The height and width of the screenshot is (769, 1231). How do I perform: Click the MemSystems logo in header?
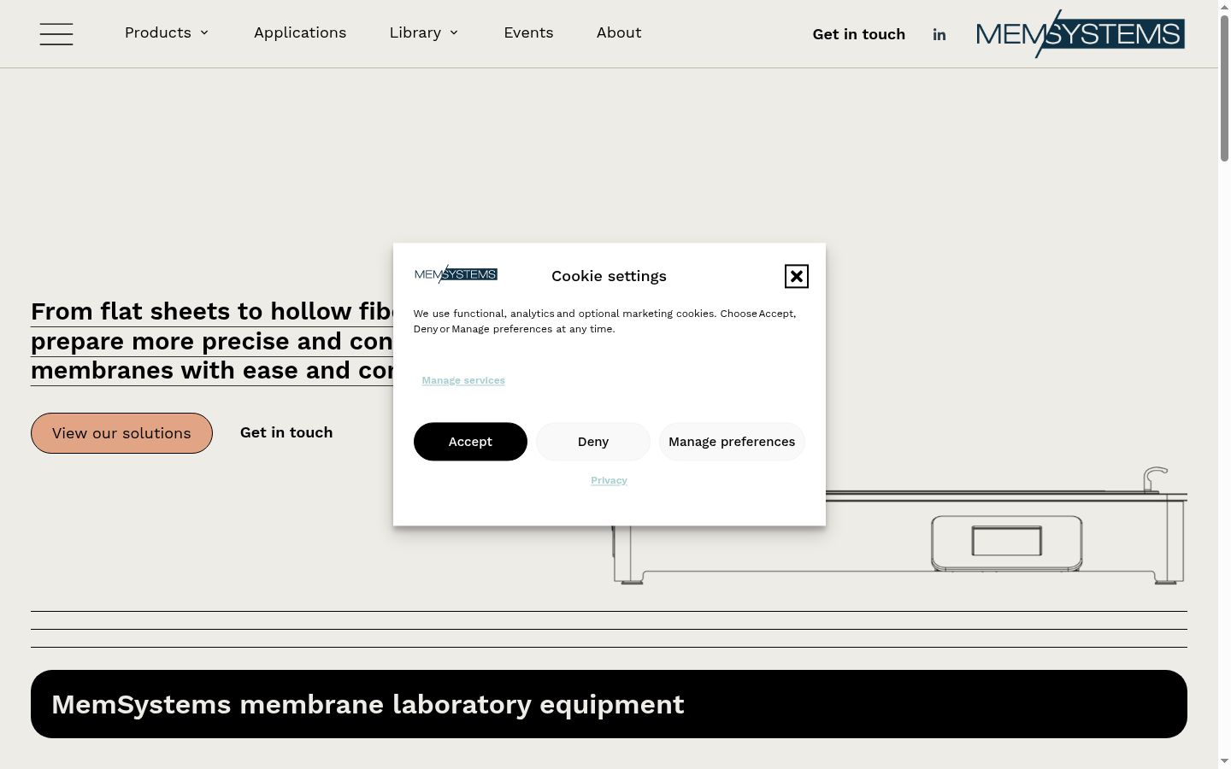coord(1081,33)
